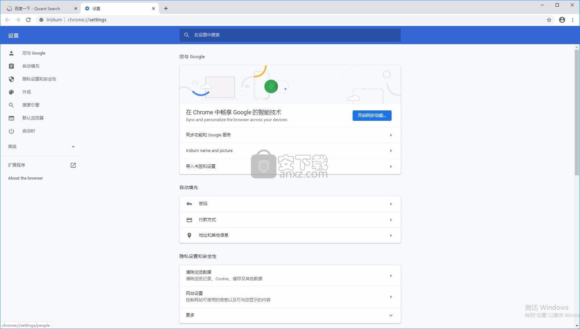Open About the browser link
580x329 pixels.
(x=26, y=178)
